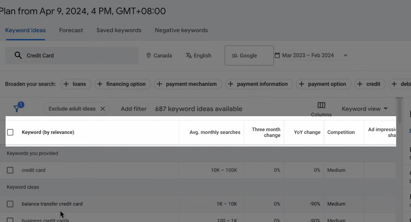This screenshot has height=222, width=411.
Task: Switch to Keyword ideas tab
Action: pyautogui.click(x=26, y=30)
